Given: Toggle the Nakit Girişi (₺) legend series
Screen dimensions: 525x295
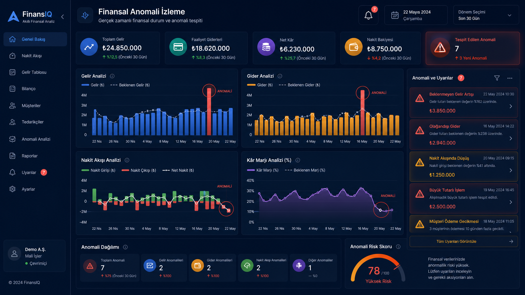Looking at the screenshot, I should click(x=98, y=170).
